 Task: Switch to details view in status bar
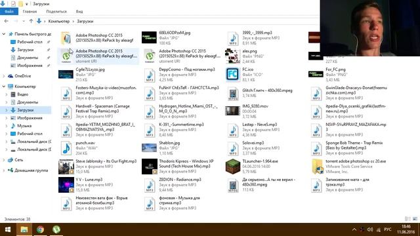tap(408, 219)
